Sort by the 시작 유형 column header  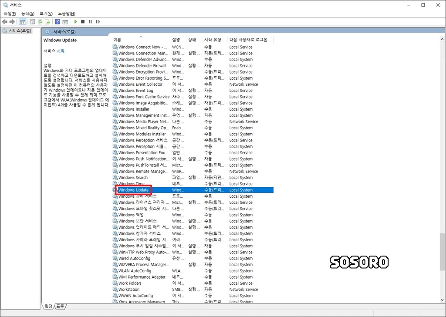pyautogui.click(x=215, y=40)
